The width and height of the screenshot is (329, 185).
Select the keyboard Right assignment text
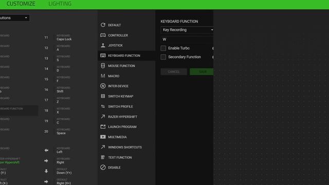(x=60, y=162)
